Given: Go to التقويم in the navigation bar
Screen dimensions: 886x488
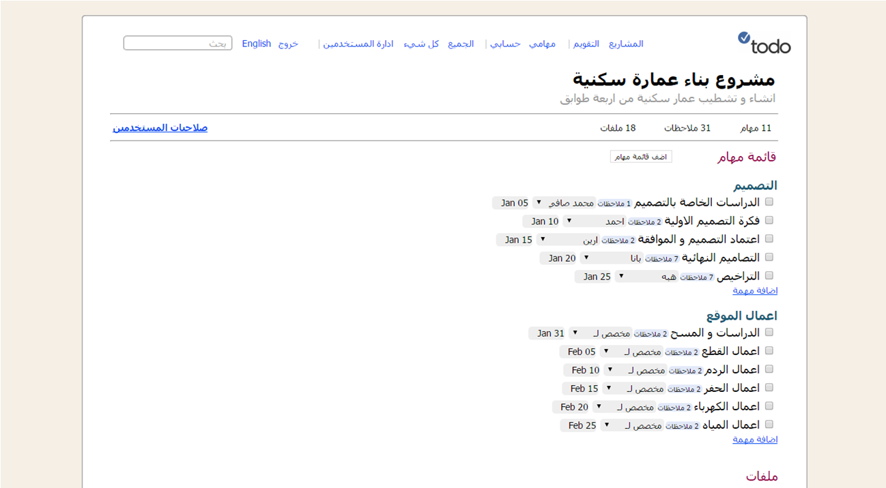Looking at the screenshot, I should coord(586,44).
